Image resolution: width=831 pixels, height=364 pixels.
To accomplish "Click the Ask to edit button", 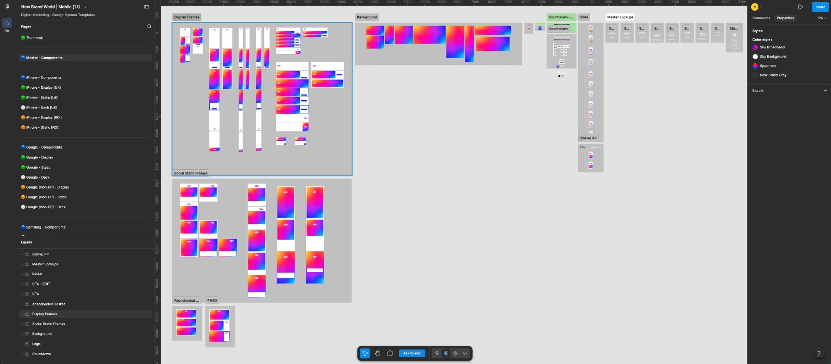I will [412, 353].
